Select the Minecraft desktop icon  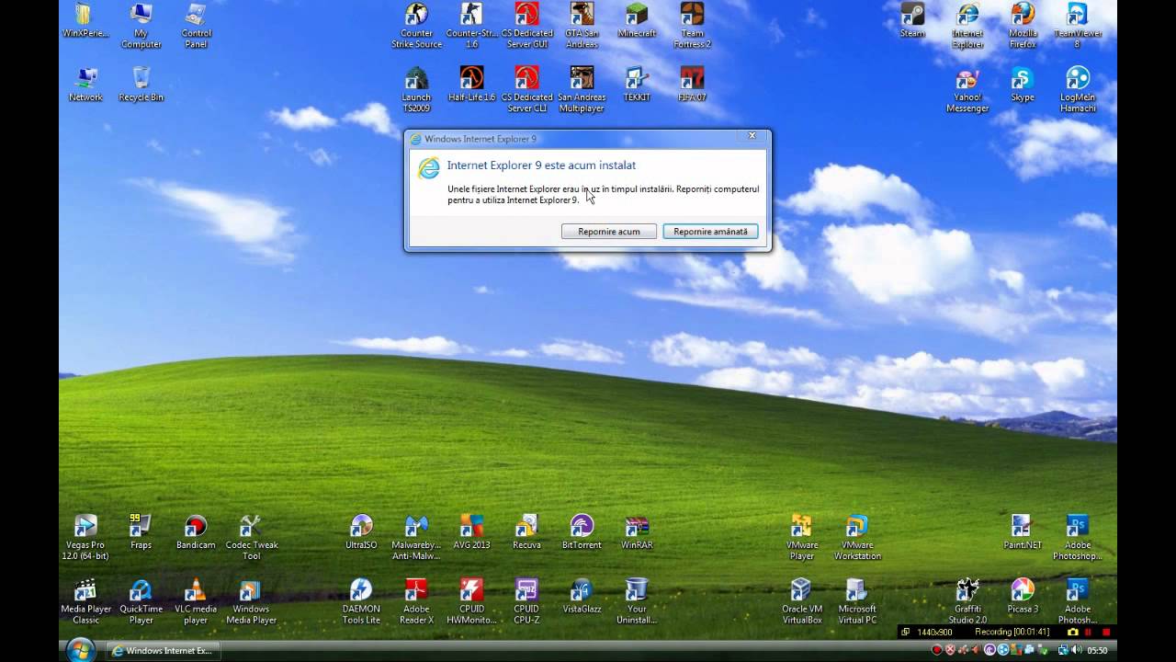click(x=637, y=20)
